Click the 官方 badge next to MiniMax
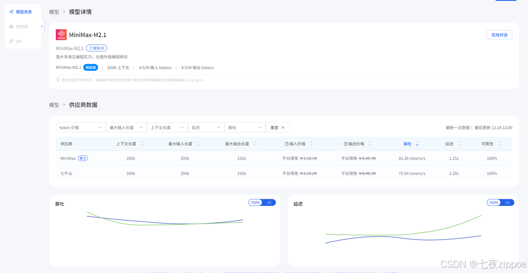This screenshot has height=273, width=528. [83, 159]
